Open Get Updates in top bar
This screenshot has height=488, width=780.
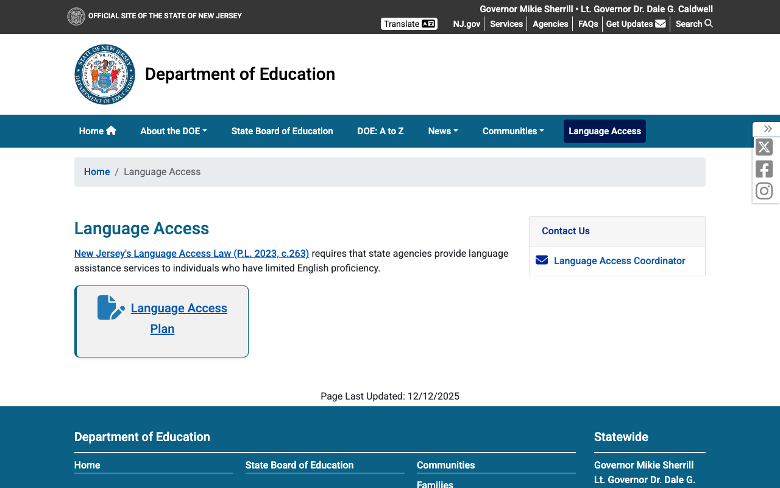click(636, 24)
